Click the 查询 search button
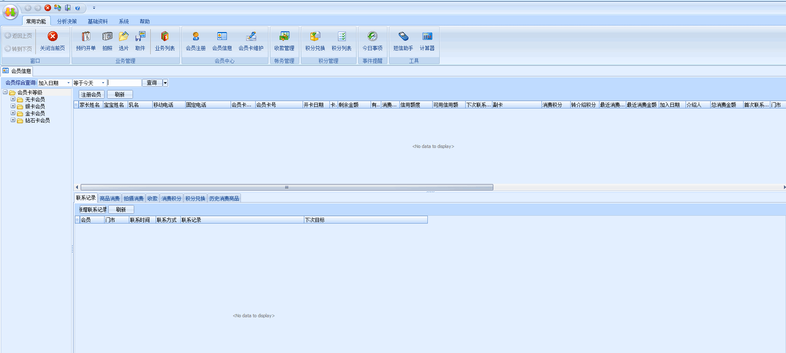 click(x=152, y=83)
